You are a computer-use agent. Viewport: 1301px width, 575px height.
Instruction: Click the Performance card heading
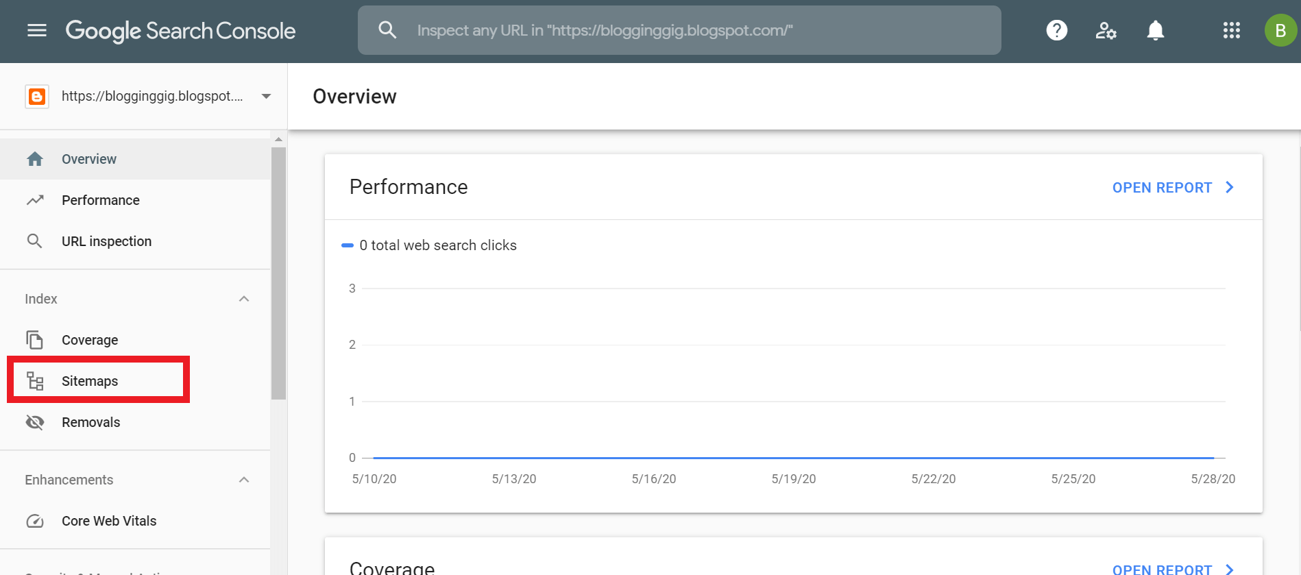pos(409,187)
